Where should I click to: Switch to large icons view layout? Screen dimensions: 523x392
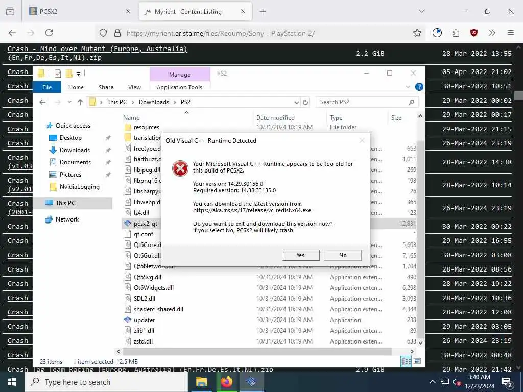(x=417, y=362)
